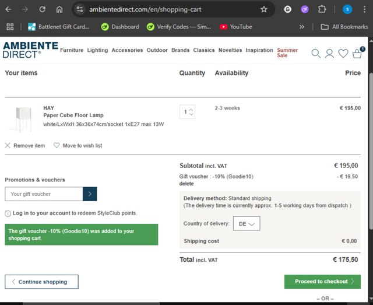Delete the Goodie10 gift voucher

point(186,184)
